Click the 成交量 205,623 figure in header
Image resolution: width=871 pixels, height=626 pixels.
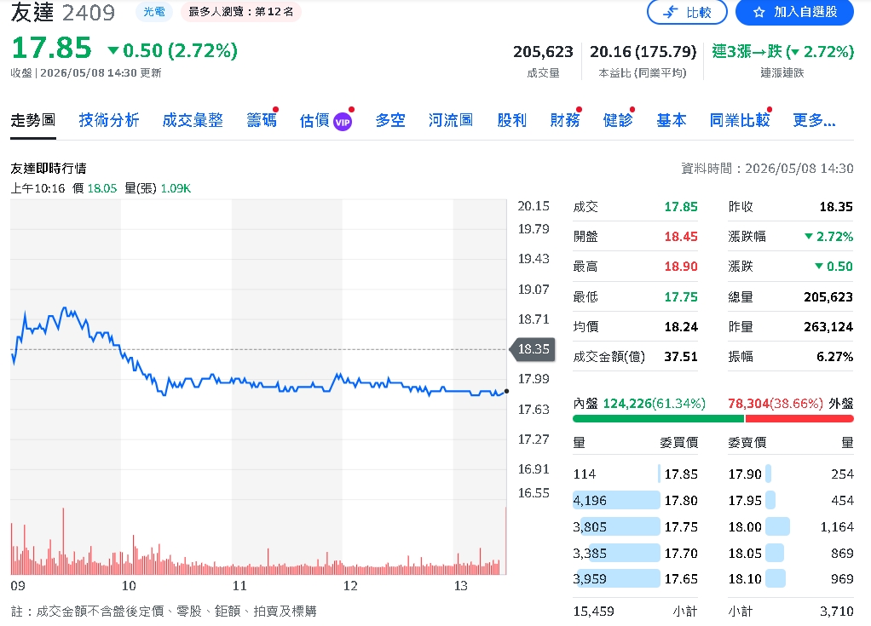coord(543,52)
